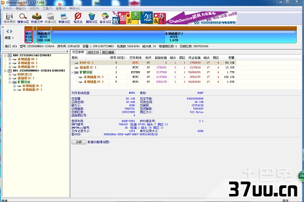
Task: Click the 保存更改 save changes toolbar icon
Action: point(9,18)
